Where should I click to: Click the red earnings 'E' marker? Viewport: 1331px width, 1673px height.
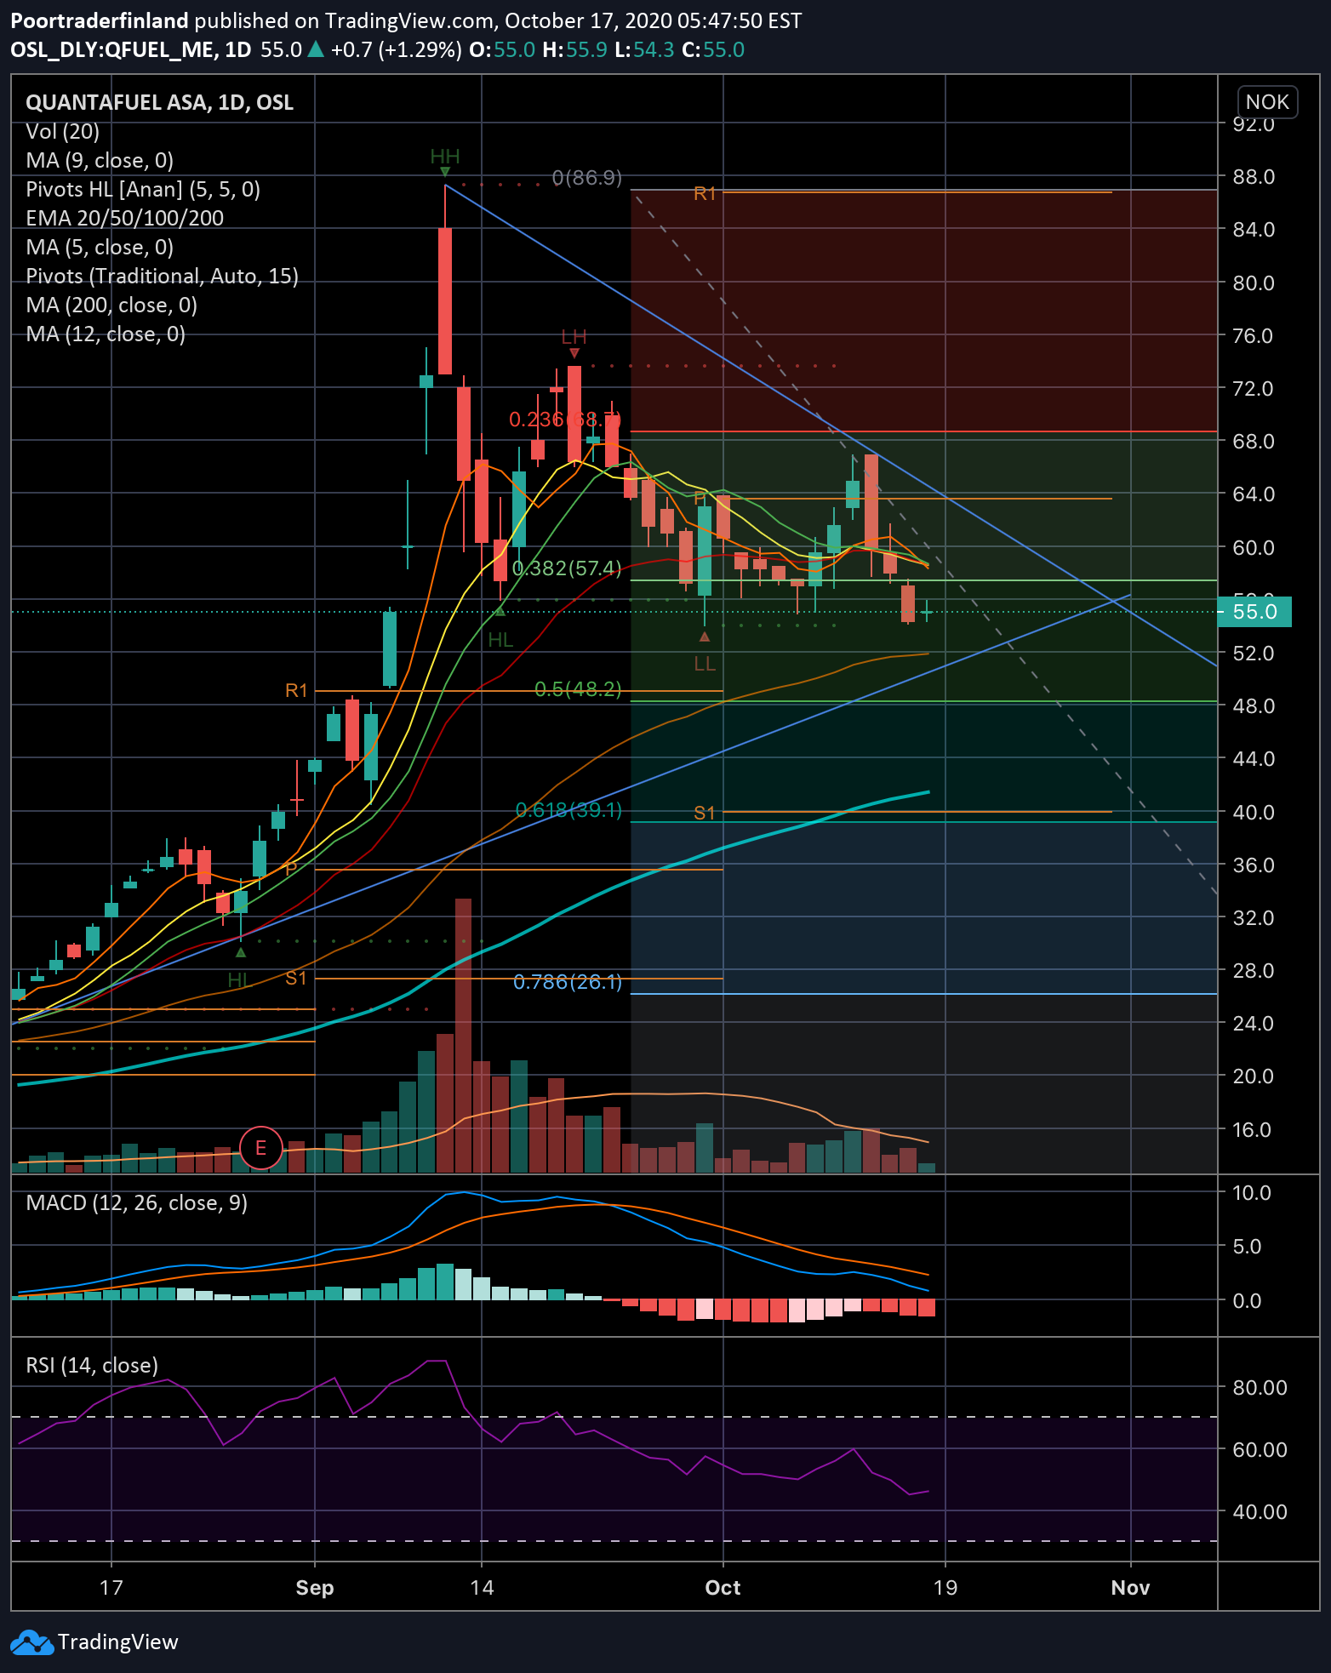261,1148
